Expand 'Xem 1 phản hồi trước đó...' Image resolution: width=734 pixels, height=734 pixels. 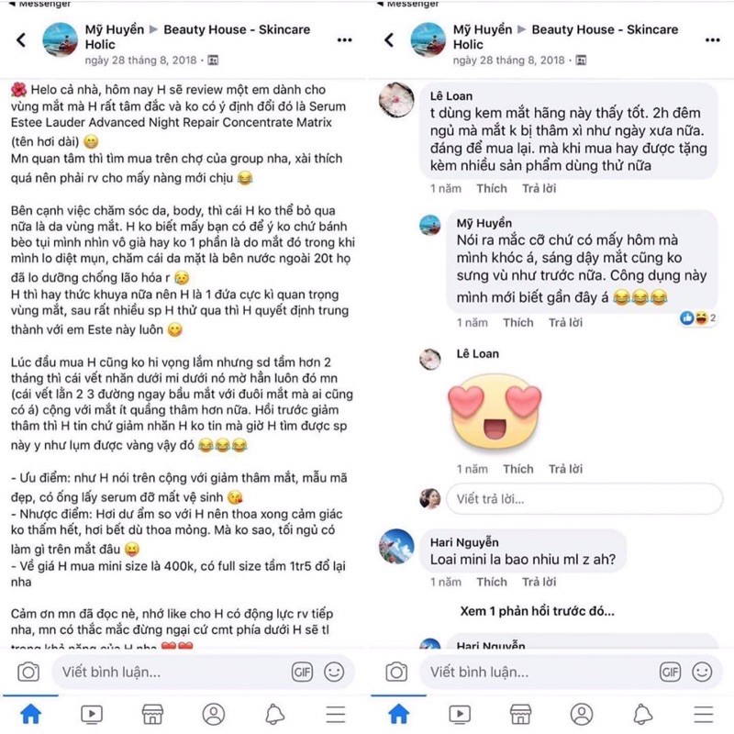538,611
